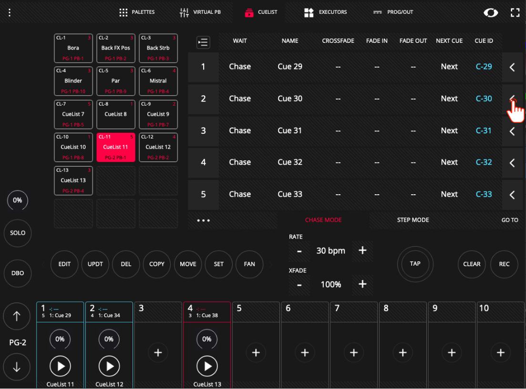The height and width of the screenshot is (389, 526).
Task: Increase the chase rate bpm
Action: pos(362,250)
